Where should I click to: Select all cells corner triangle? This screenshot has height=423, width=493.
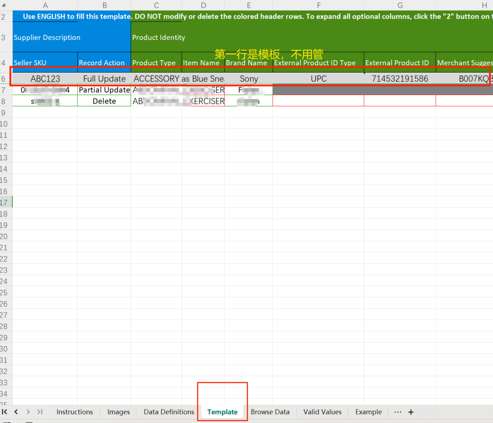coord(4,5)
